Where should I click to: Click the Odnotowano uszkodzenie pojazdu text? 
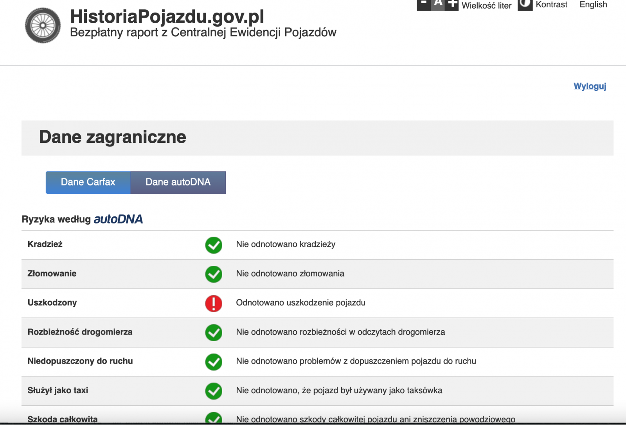pyautogui.click(x=300, y=303)
